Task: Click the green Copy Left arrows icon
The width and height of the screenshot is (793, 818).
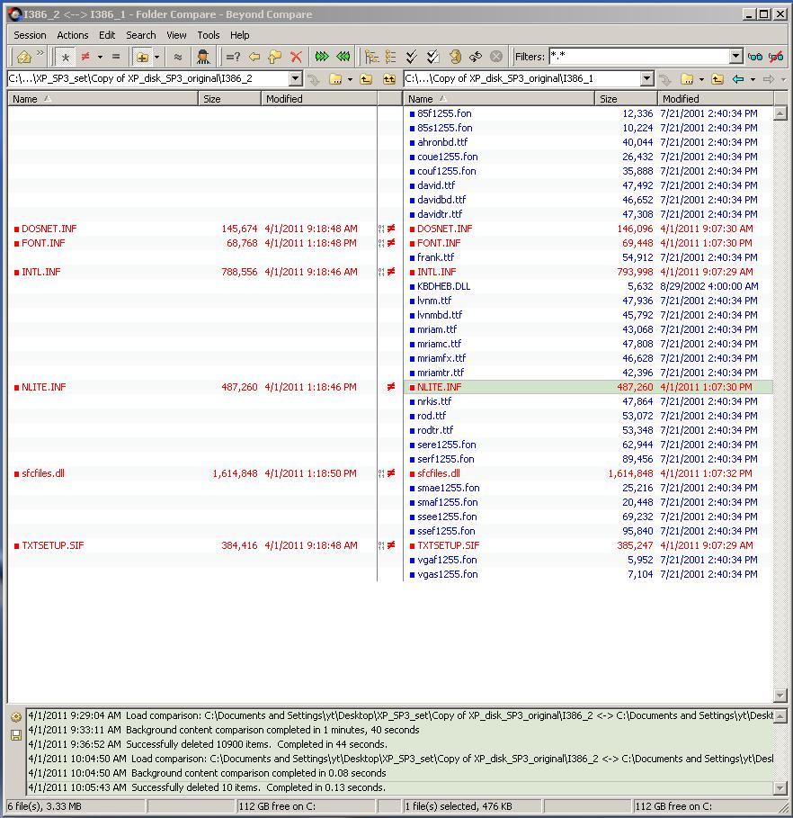Action: click(x=343, y=57)
